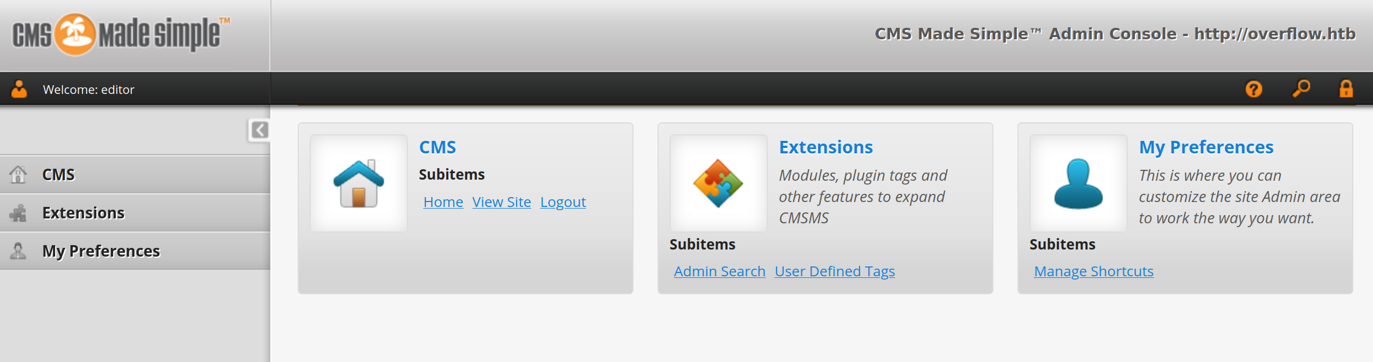Open the Manage Shortcuts link
This screenshot has height=362, width=1373.
(1093, 271)
